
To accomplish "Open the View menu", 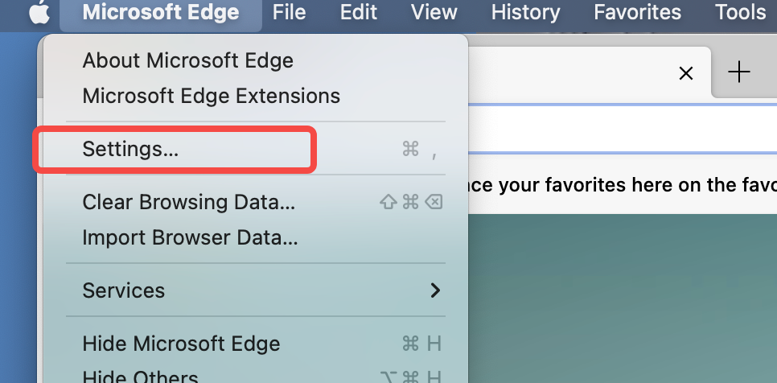I will pos(434,13).
